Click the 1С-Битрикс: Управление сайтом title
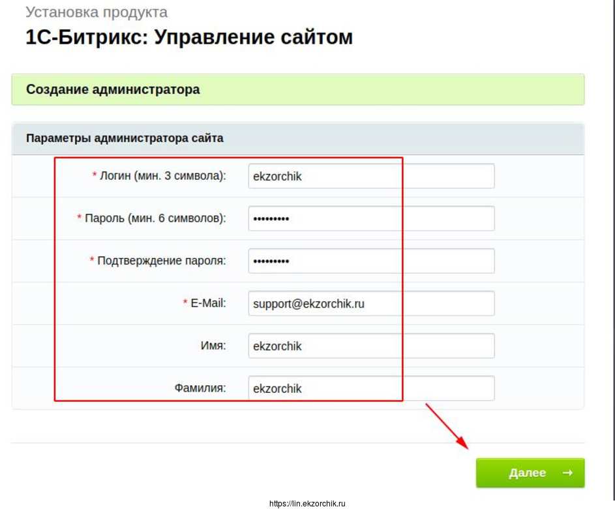Image resolution: width=615 pixels, height=509 pixels. coord(189,37)
